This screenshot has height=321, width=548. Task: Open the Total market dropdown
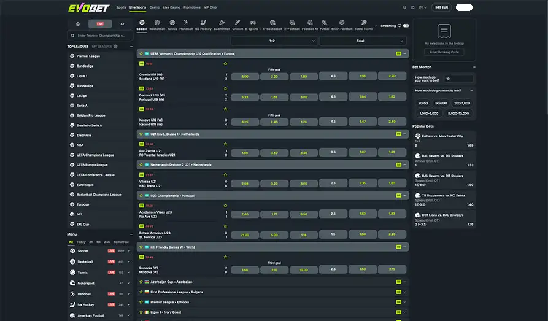(363, 41)
